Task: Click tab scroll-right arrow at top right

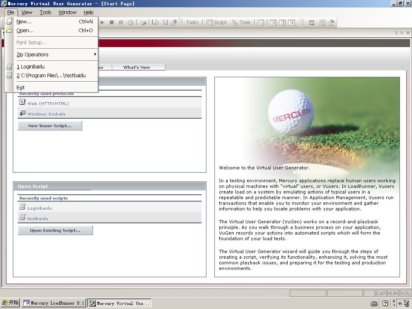Action: point(402,33)
